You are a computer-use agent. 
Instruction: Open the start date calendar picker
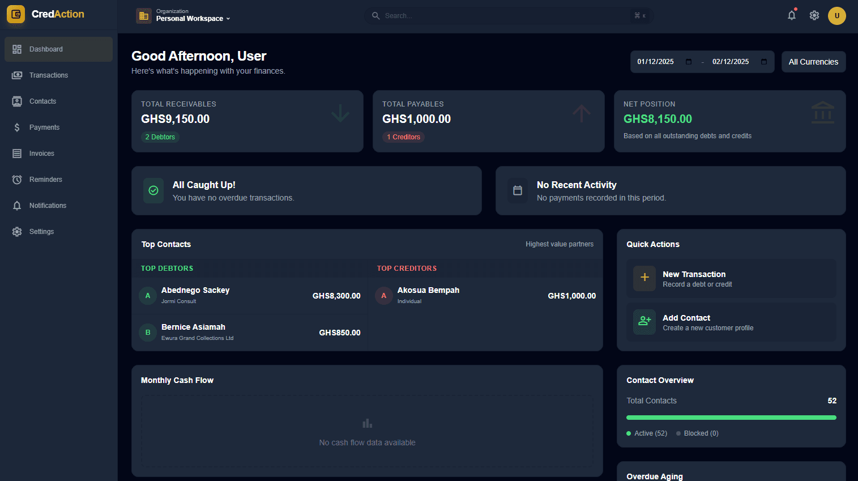[x=688, y=61]
